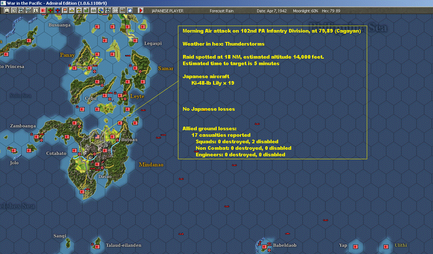This screenshot has width=433, height=254.
Task: Click the green factory industry icon
Action: coord(86,10)
